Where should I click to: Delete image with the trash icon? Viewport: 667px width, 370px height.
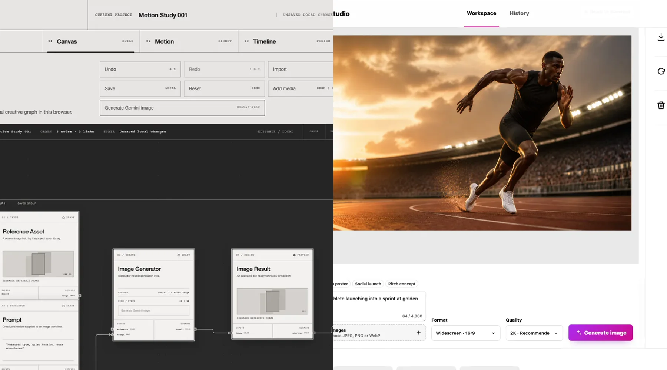[x=661, y=105]
